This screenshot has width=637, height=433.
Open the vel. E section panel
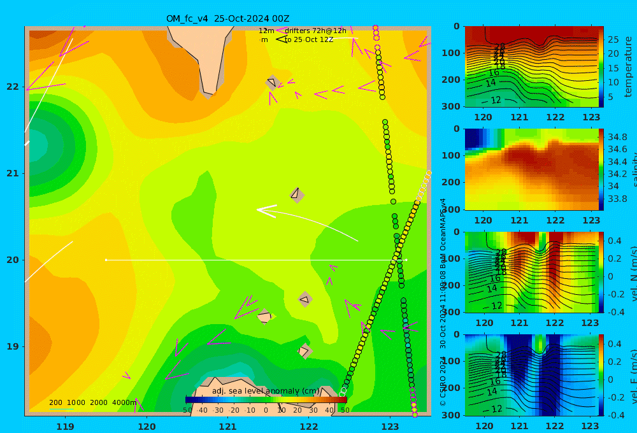tap(531, 375)
